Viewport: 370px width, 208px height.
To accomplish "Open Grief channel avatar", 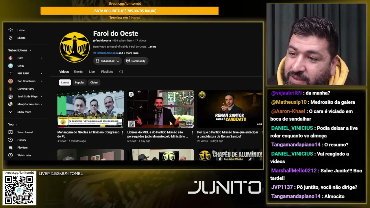I will tap(10, 58).
